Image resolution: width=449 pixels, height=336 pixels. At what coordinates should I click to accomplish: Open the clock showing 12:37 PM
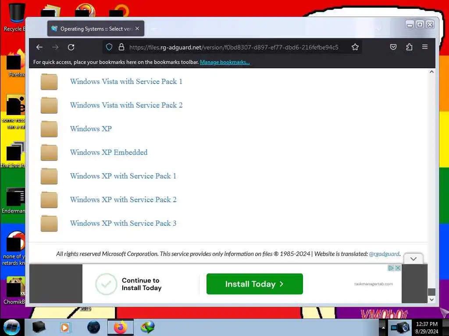click(427, 328)
